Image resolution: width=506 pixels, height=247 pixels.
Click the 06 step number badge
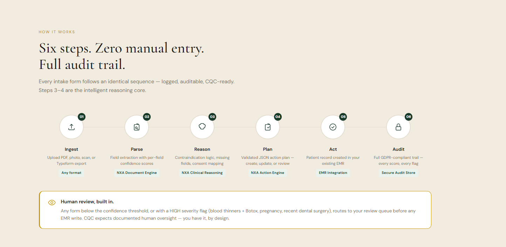(x=409, y=117)
